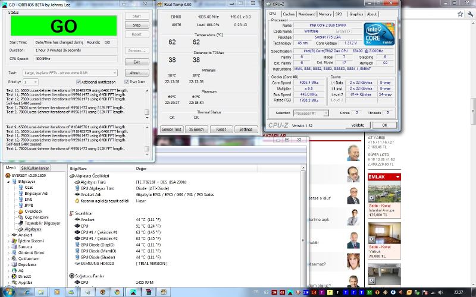
Task: Select Overclock icon in EVEREST tree
Action: [21, 211]
